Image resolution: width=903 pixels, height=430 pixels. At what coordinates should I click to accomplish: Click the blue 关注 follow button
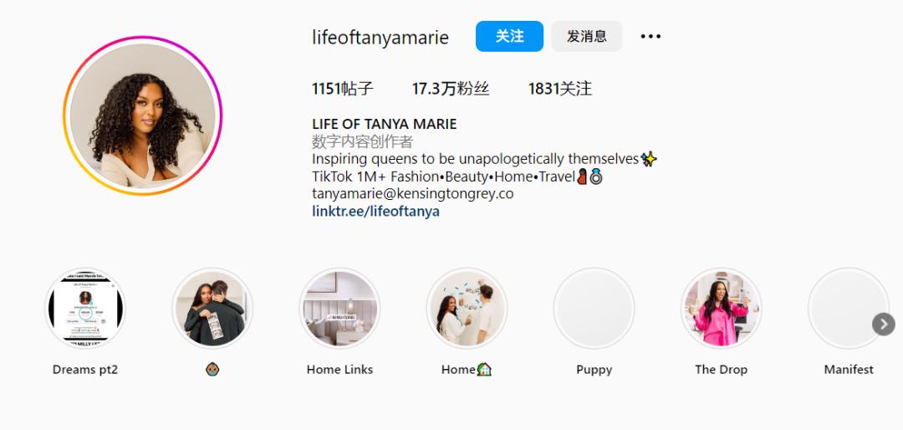509,36
